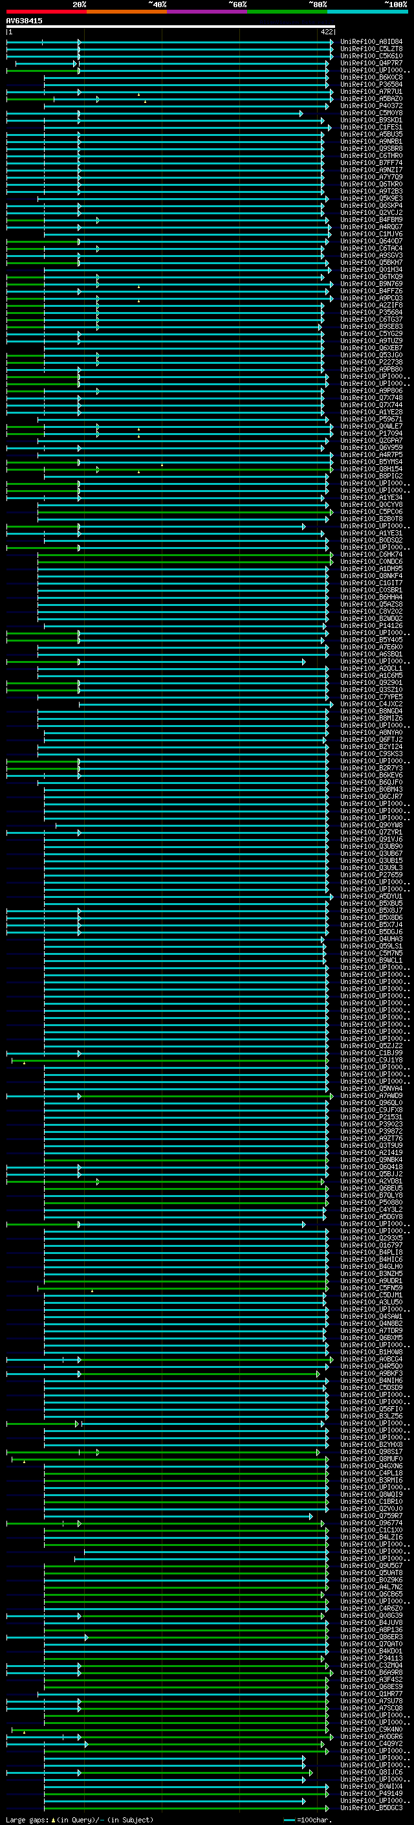This screenshot has height=1825, width=414.
Task: Open hit UniRef100_C5LZT8
Action: point(371,49)
